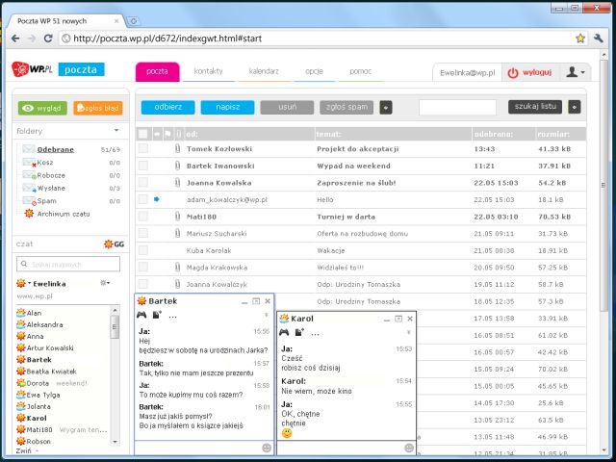This screenshot has width=616, height=462.
Task: Open the more actions dropdown after zgłoś spam
Action: click(x=386, y=107)
